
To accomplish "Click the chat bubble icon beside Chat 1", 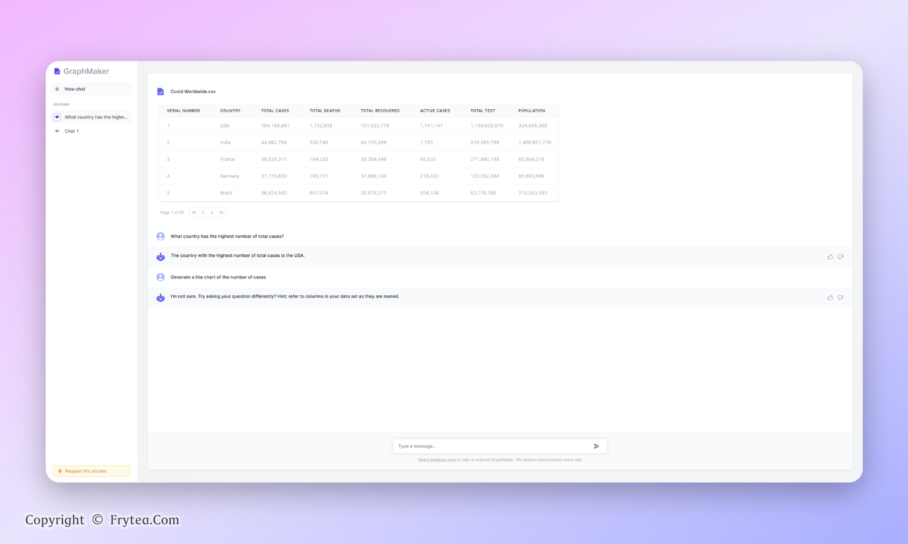I will click(x=57, y=131).
